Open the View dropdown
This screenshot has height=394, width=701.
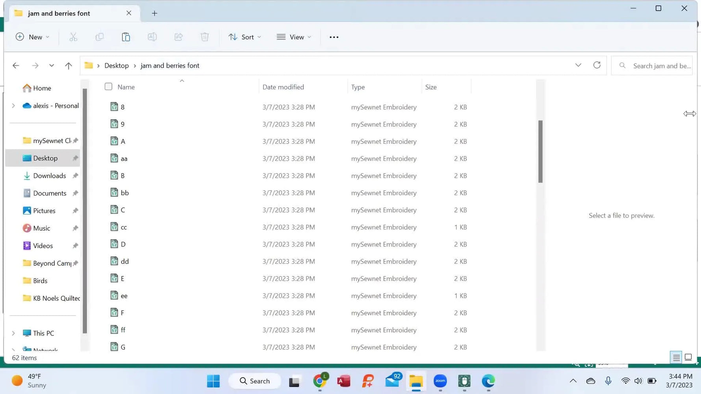pyautogui.click(x=294, y=37)
